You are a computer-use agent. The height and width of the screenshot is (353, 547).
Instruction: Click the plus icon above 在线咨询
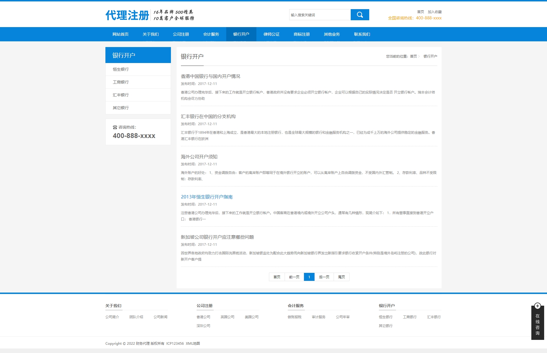click(x=538, y=306)
